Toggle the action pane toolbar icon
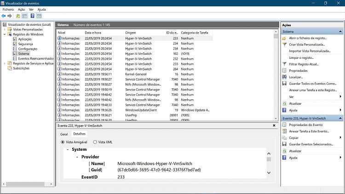345x194 pixels. click(39, 16)
